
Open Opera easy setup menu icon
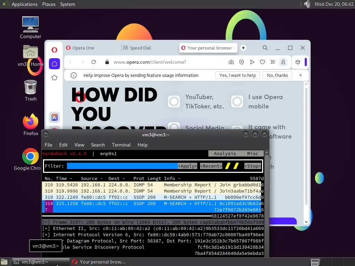tap(273, 62)
